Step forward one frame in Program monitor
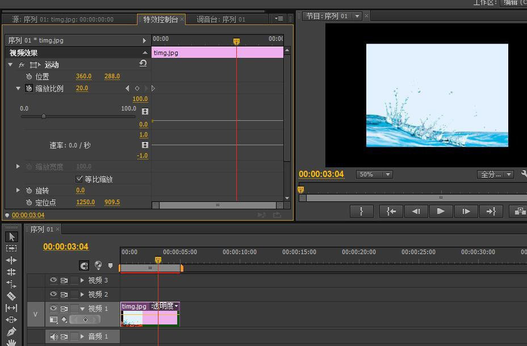Viewport: 527px width, 346px height. click(x=466, y=211)
